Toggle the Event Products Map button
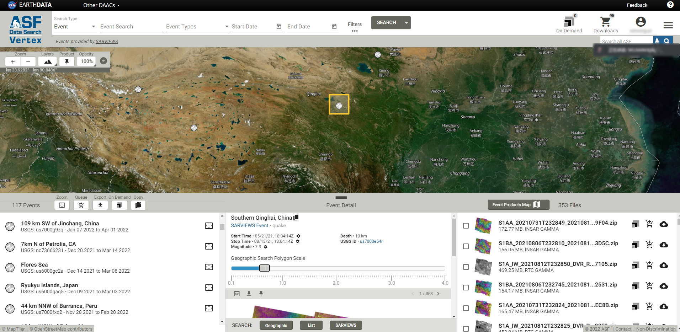 [x=518, y=205]
